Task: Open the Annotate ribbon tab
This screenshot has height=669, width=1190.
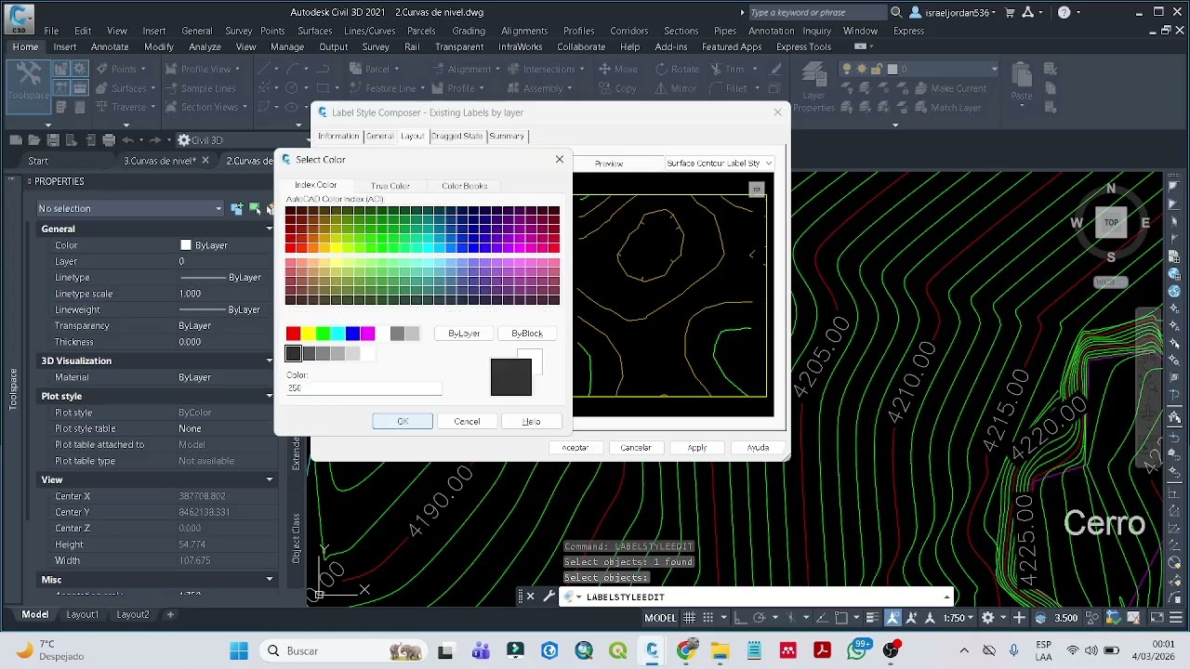Action: coord(110,46)
